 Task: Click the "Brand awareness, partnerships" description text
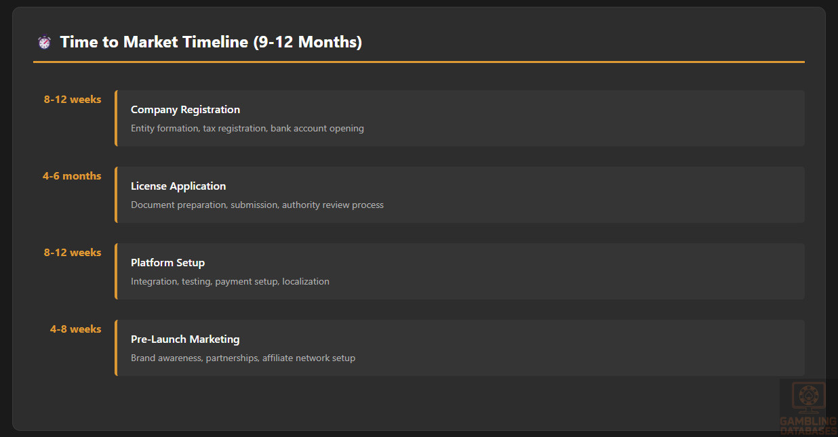point(243,358)
